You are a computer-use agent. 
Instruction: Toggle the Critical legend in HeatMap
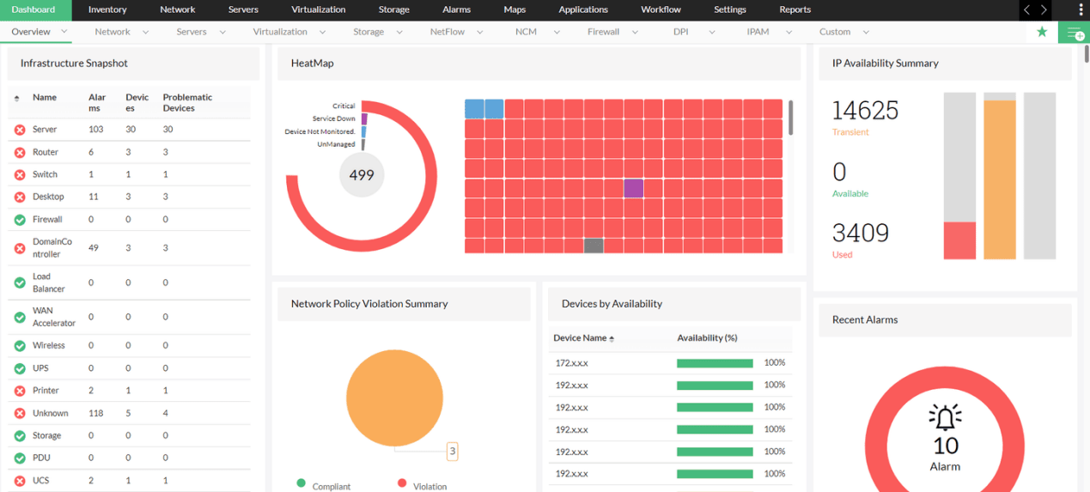click(x=344, y=106)
